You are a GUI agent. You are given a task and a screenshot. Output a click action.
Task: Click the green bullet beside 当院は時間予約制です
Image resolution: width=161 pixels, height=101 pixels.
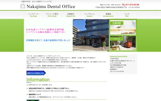coord(27,89)
